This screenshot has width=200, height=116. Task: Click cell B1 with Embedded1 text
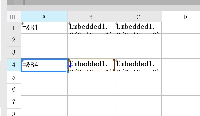(x=91, y=28)
